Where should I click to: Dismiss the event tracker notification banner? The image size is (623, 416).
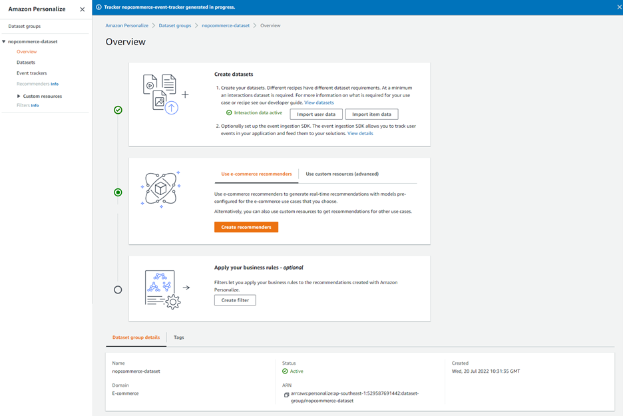(620, 7)
